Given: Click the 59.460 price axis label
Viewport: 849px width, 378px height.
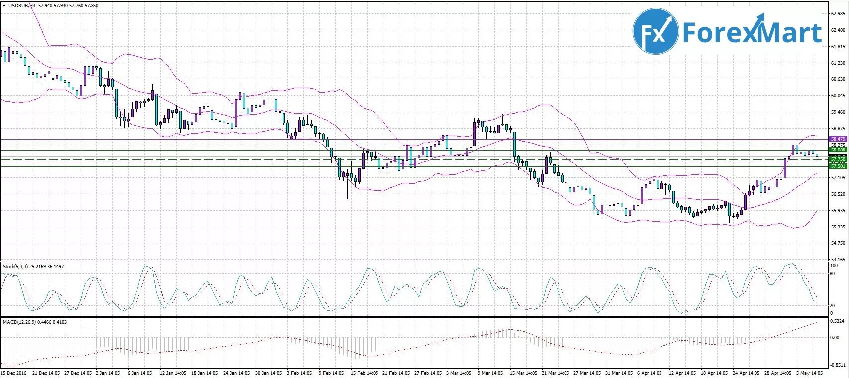Looking at the screenshot, I should click(x=838, y=112).
